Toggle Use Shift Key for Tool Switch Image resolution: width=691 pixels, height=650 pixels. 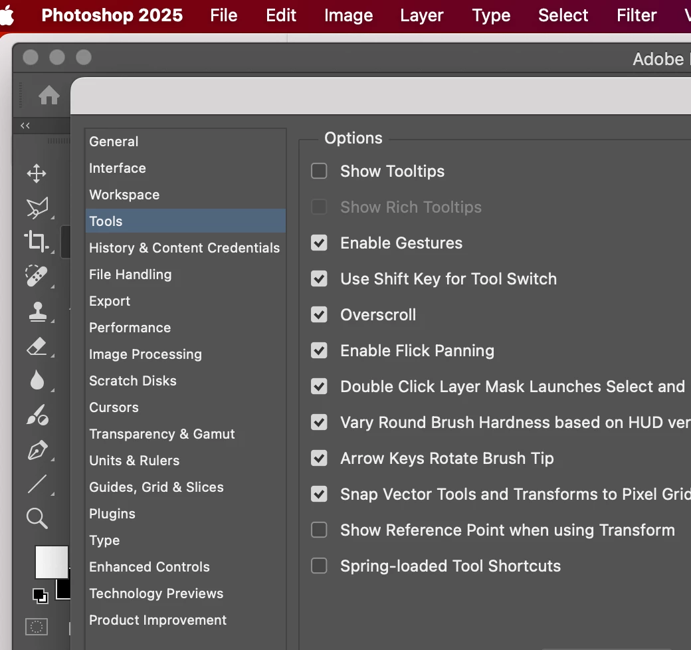319,278
